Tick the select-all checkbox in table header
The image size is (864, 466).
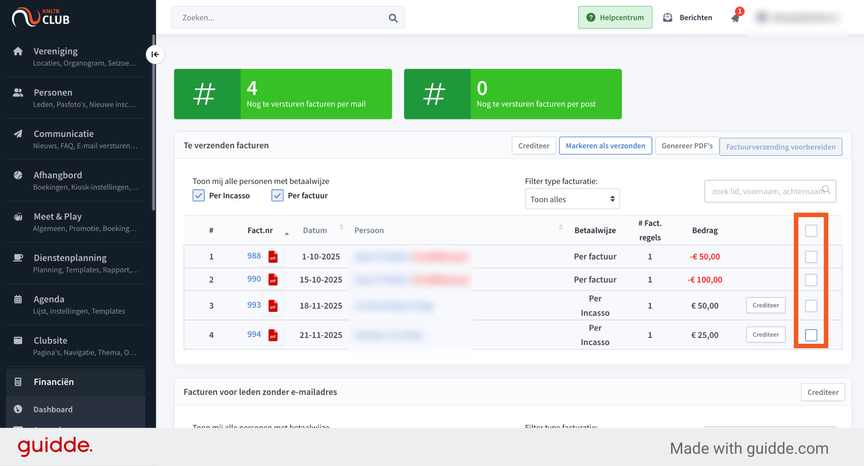point(811,231)
